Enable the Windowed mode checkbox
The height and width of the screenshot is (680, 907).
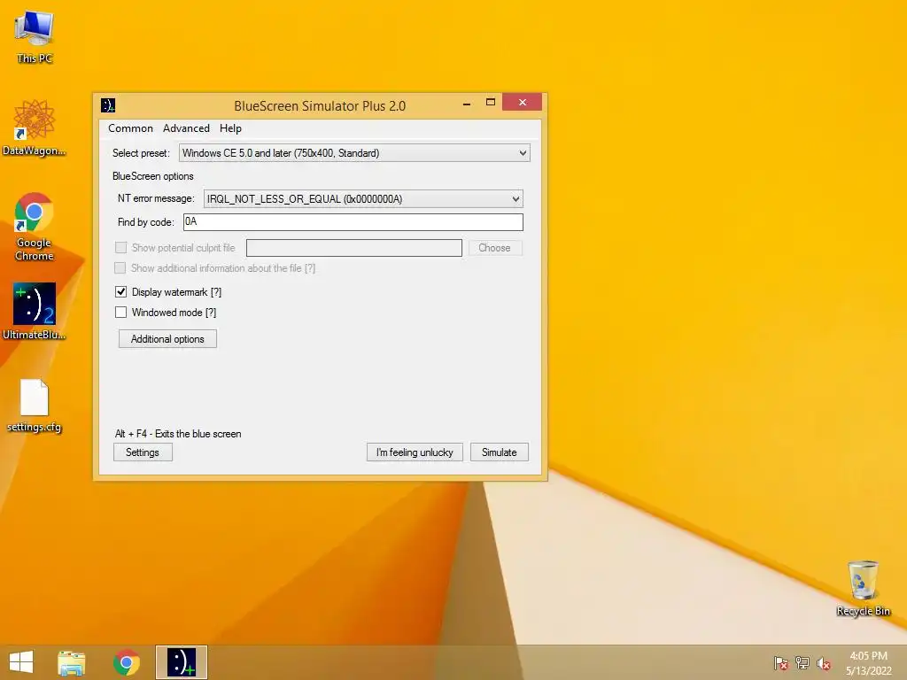point(120,313)
